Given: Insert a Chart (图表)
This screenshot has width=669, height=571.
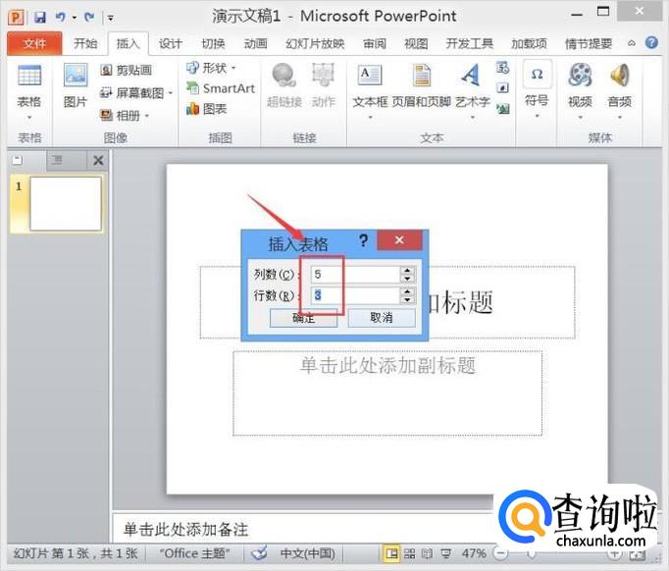Looking at the screenshot, I should [x=208, y=109].
